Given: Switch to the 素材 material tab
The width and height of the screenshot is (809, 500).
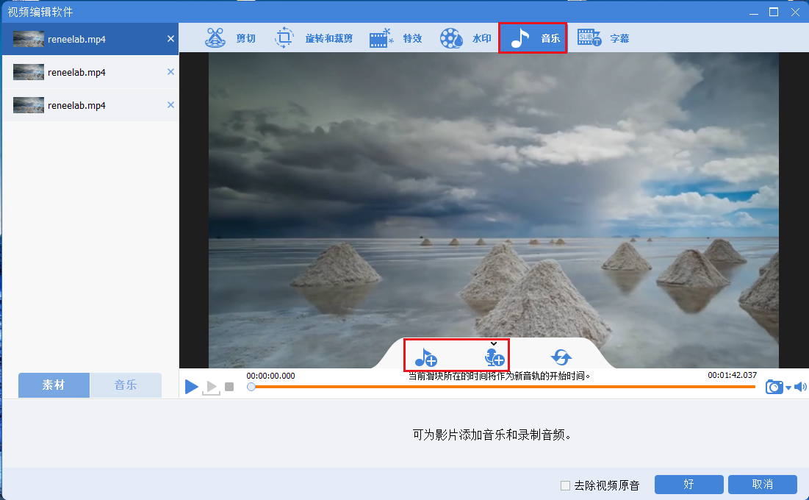Looking at the screenshot, I should (54, 385).
